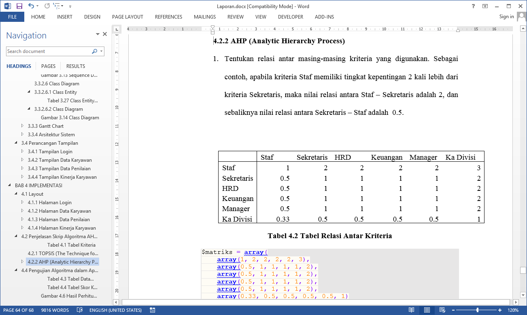Click the macro recording icon in status bar
This screenshot has height=315, width=527.
pos(153,310)
